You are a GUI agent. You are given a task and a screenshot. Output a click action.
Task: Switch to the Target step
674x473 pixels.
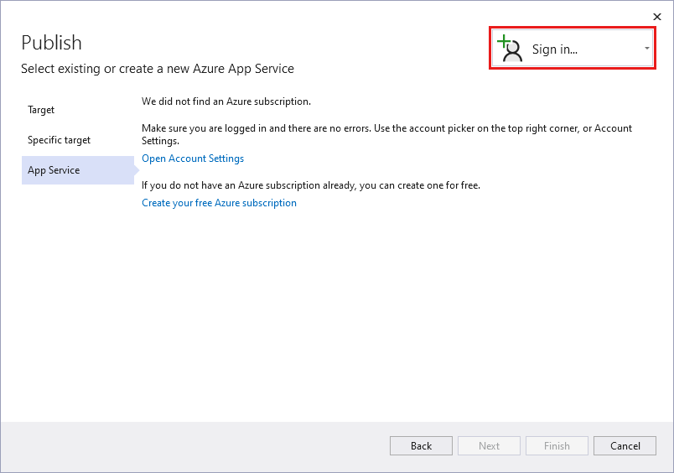click(41, 110)
